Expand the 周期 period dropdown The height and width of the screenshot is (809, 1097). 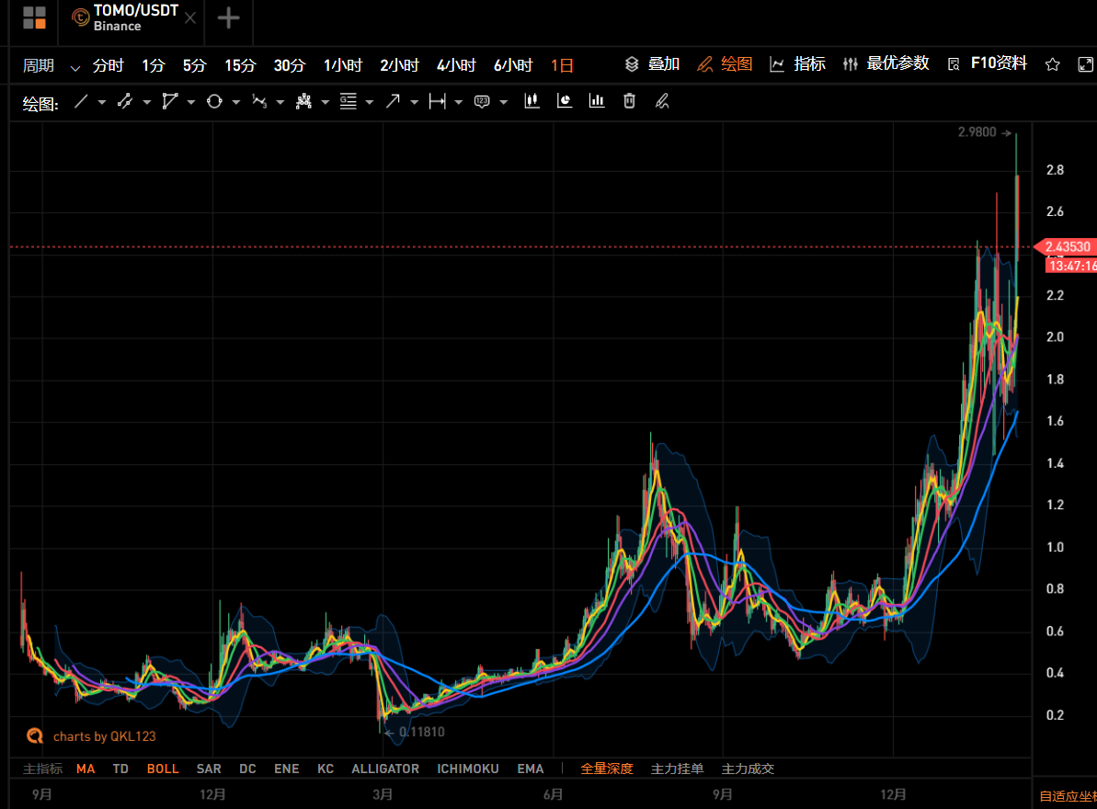[74, 66]
